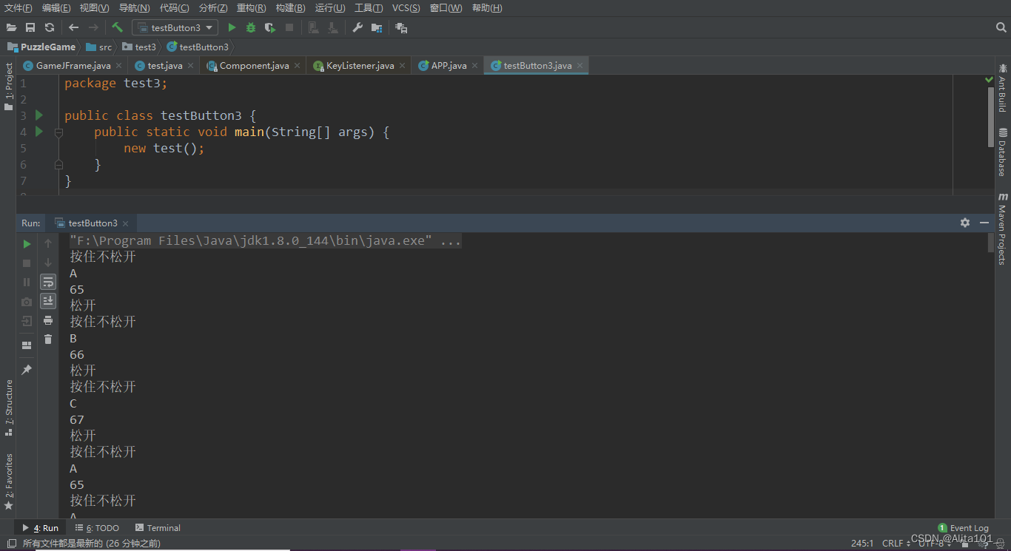The width and height of the screenshot is (1011, 551).
Task: Navigate forward with the right arrow
Action: point(93,27)
